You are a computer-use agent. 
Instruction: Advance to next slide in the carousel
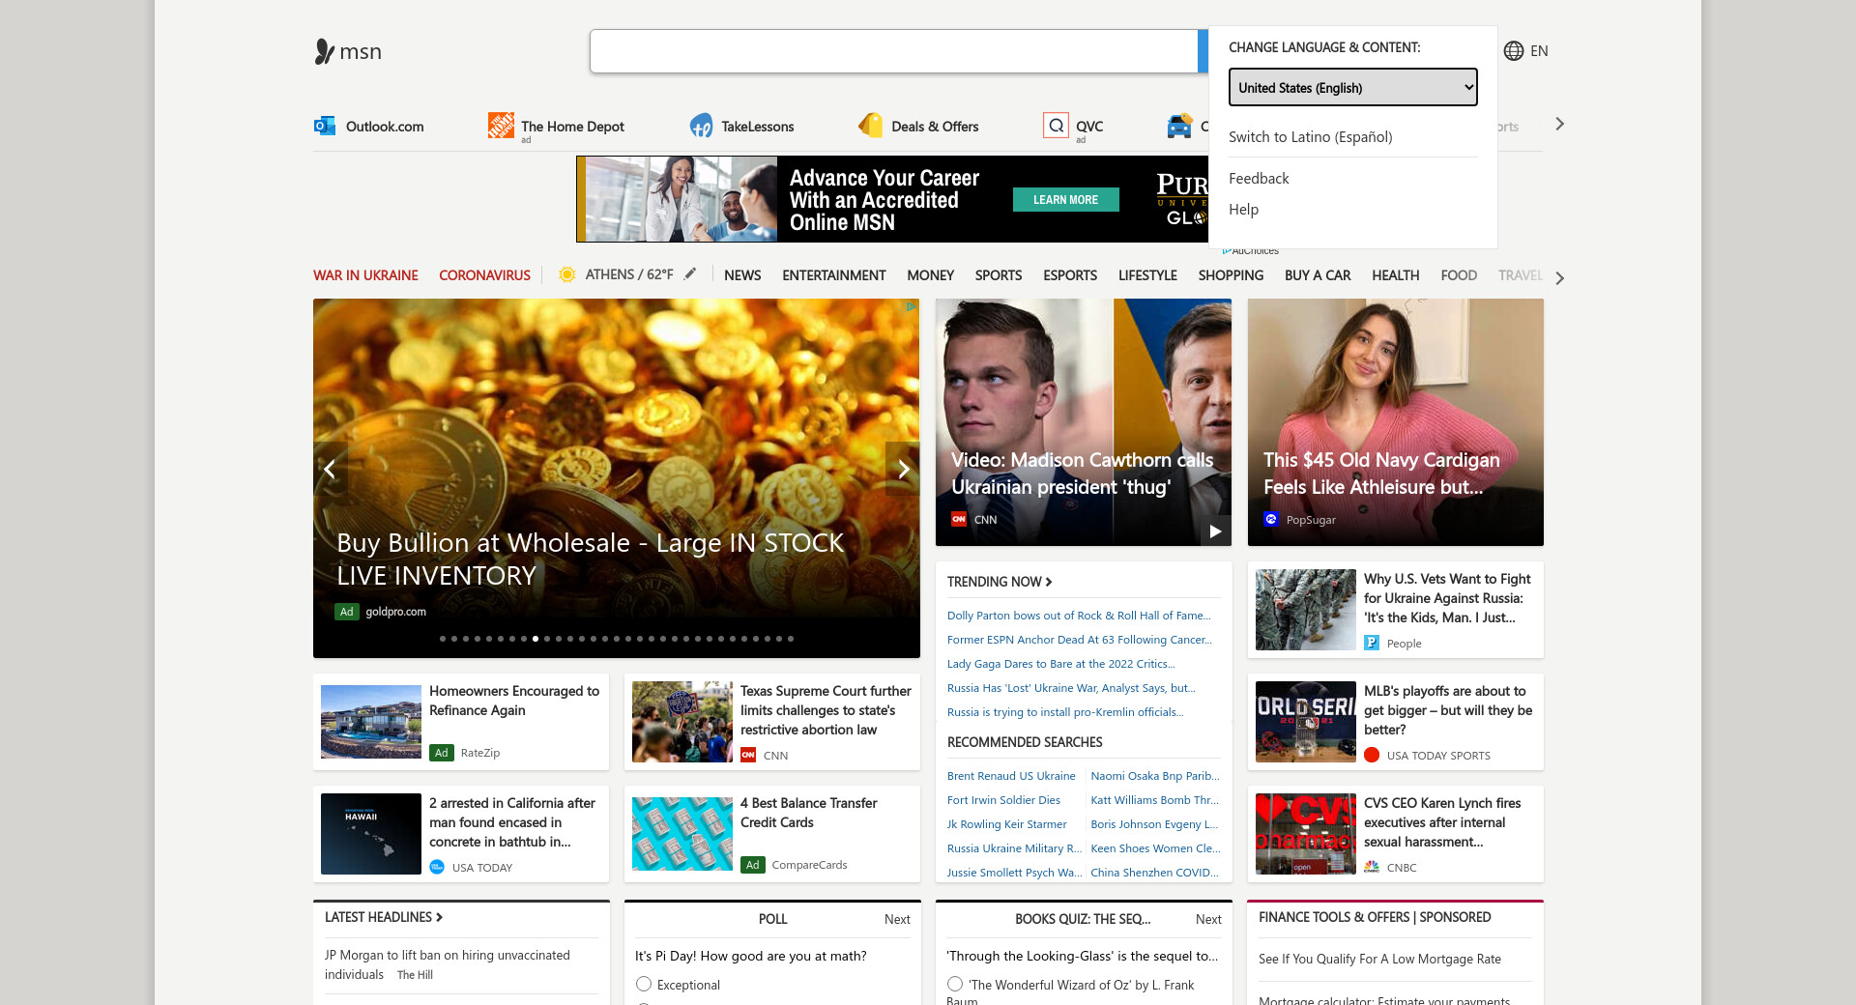[903, 469]
